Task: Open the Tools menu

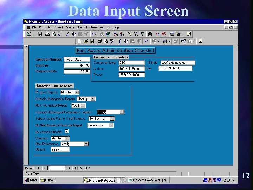Action: click(x=94, y=28)
